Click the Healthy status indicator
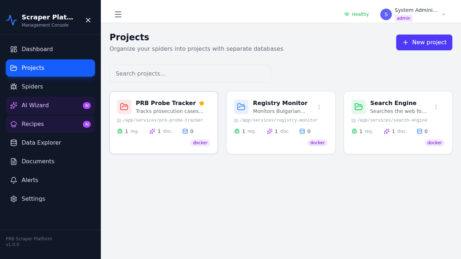Image resolution: width=461 pixels, height=259 pixels. (356, 14)
